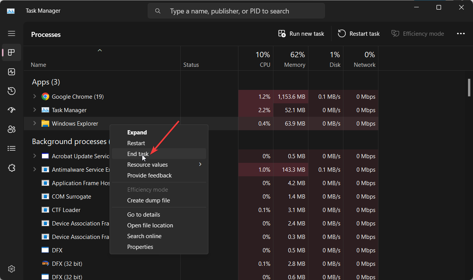473x280 pixels.
Task: Select the COM Surrogate process name
Action: (72, 197)
